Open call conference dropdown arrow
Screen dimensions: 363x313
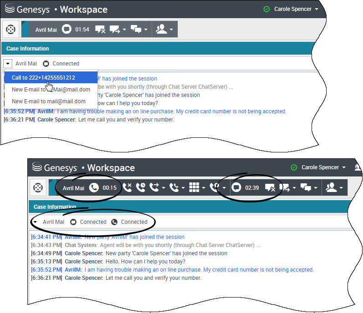(x=183, y=188)
